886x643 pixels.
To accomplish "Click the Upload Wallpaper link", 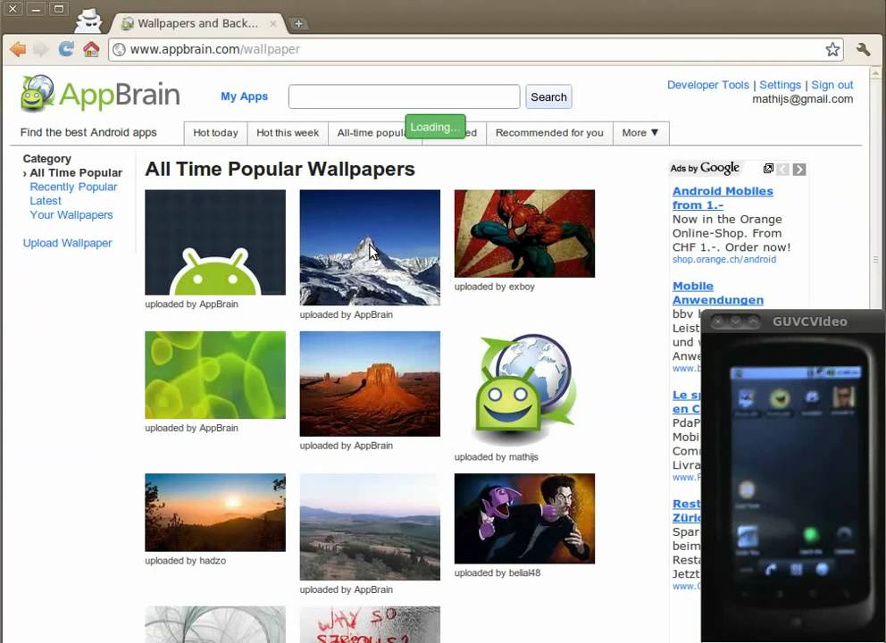I will pos(67,243).
